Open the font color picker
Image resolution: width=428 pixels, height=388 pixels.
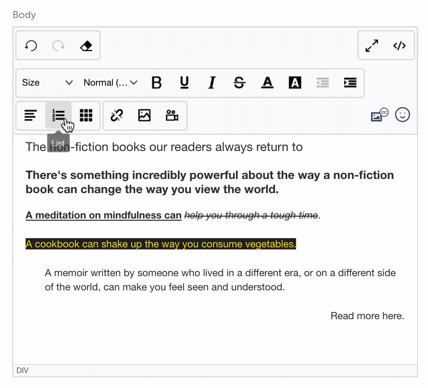click(x=267, y=83)
